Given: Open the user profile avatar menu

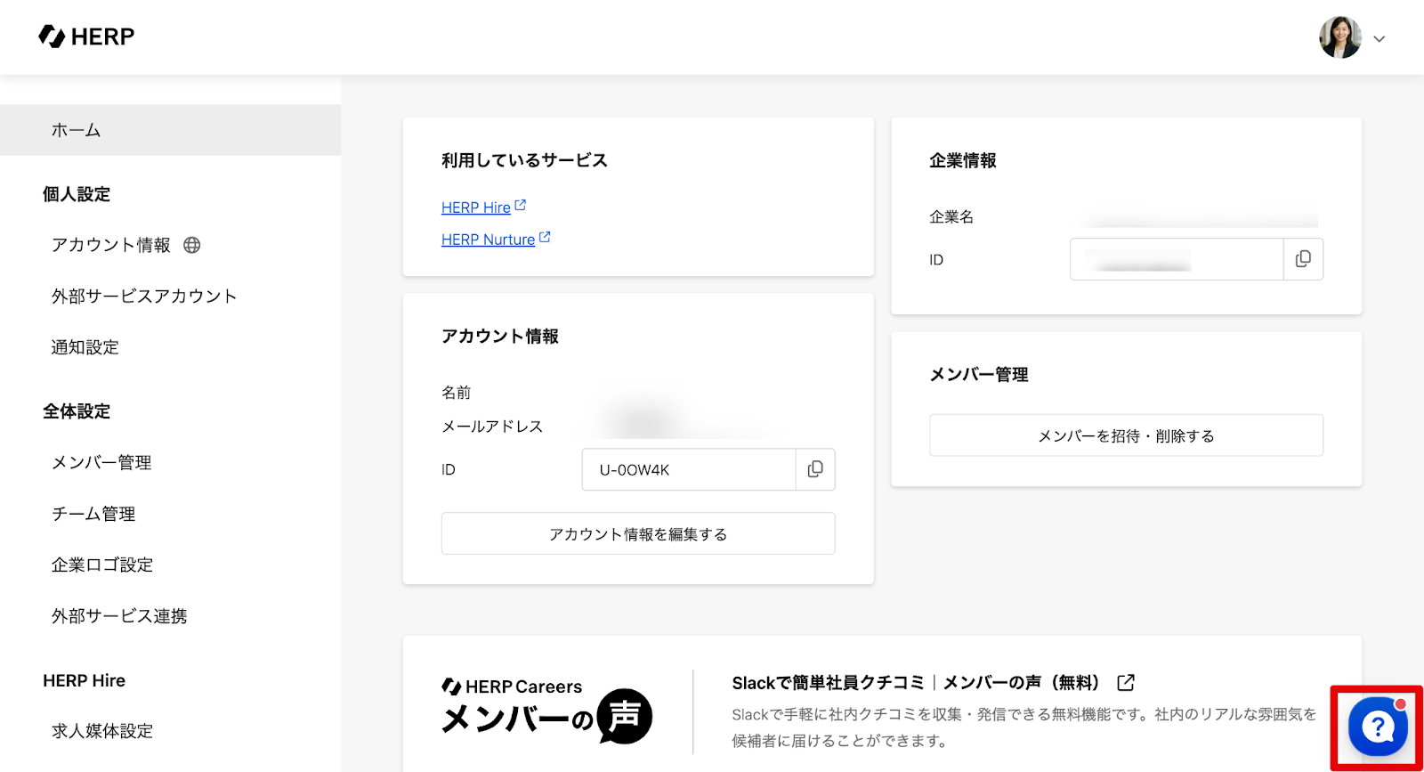Looking at the screenshot, I should pos(1339,37).
